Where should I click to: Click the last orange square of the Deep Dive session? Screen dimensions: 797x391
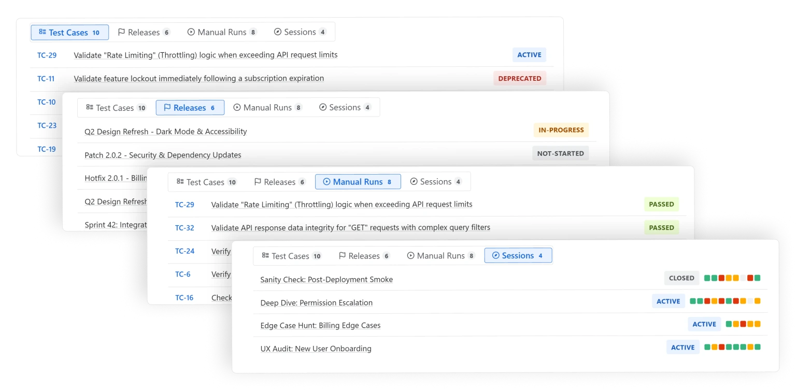click(x=757, y=301)
